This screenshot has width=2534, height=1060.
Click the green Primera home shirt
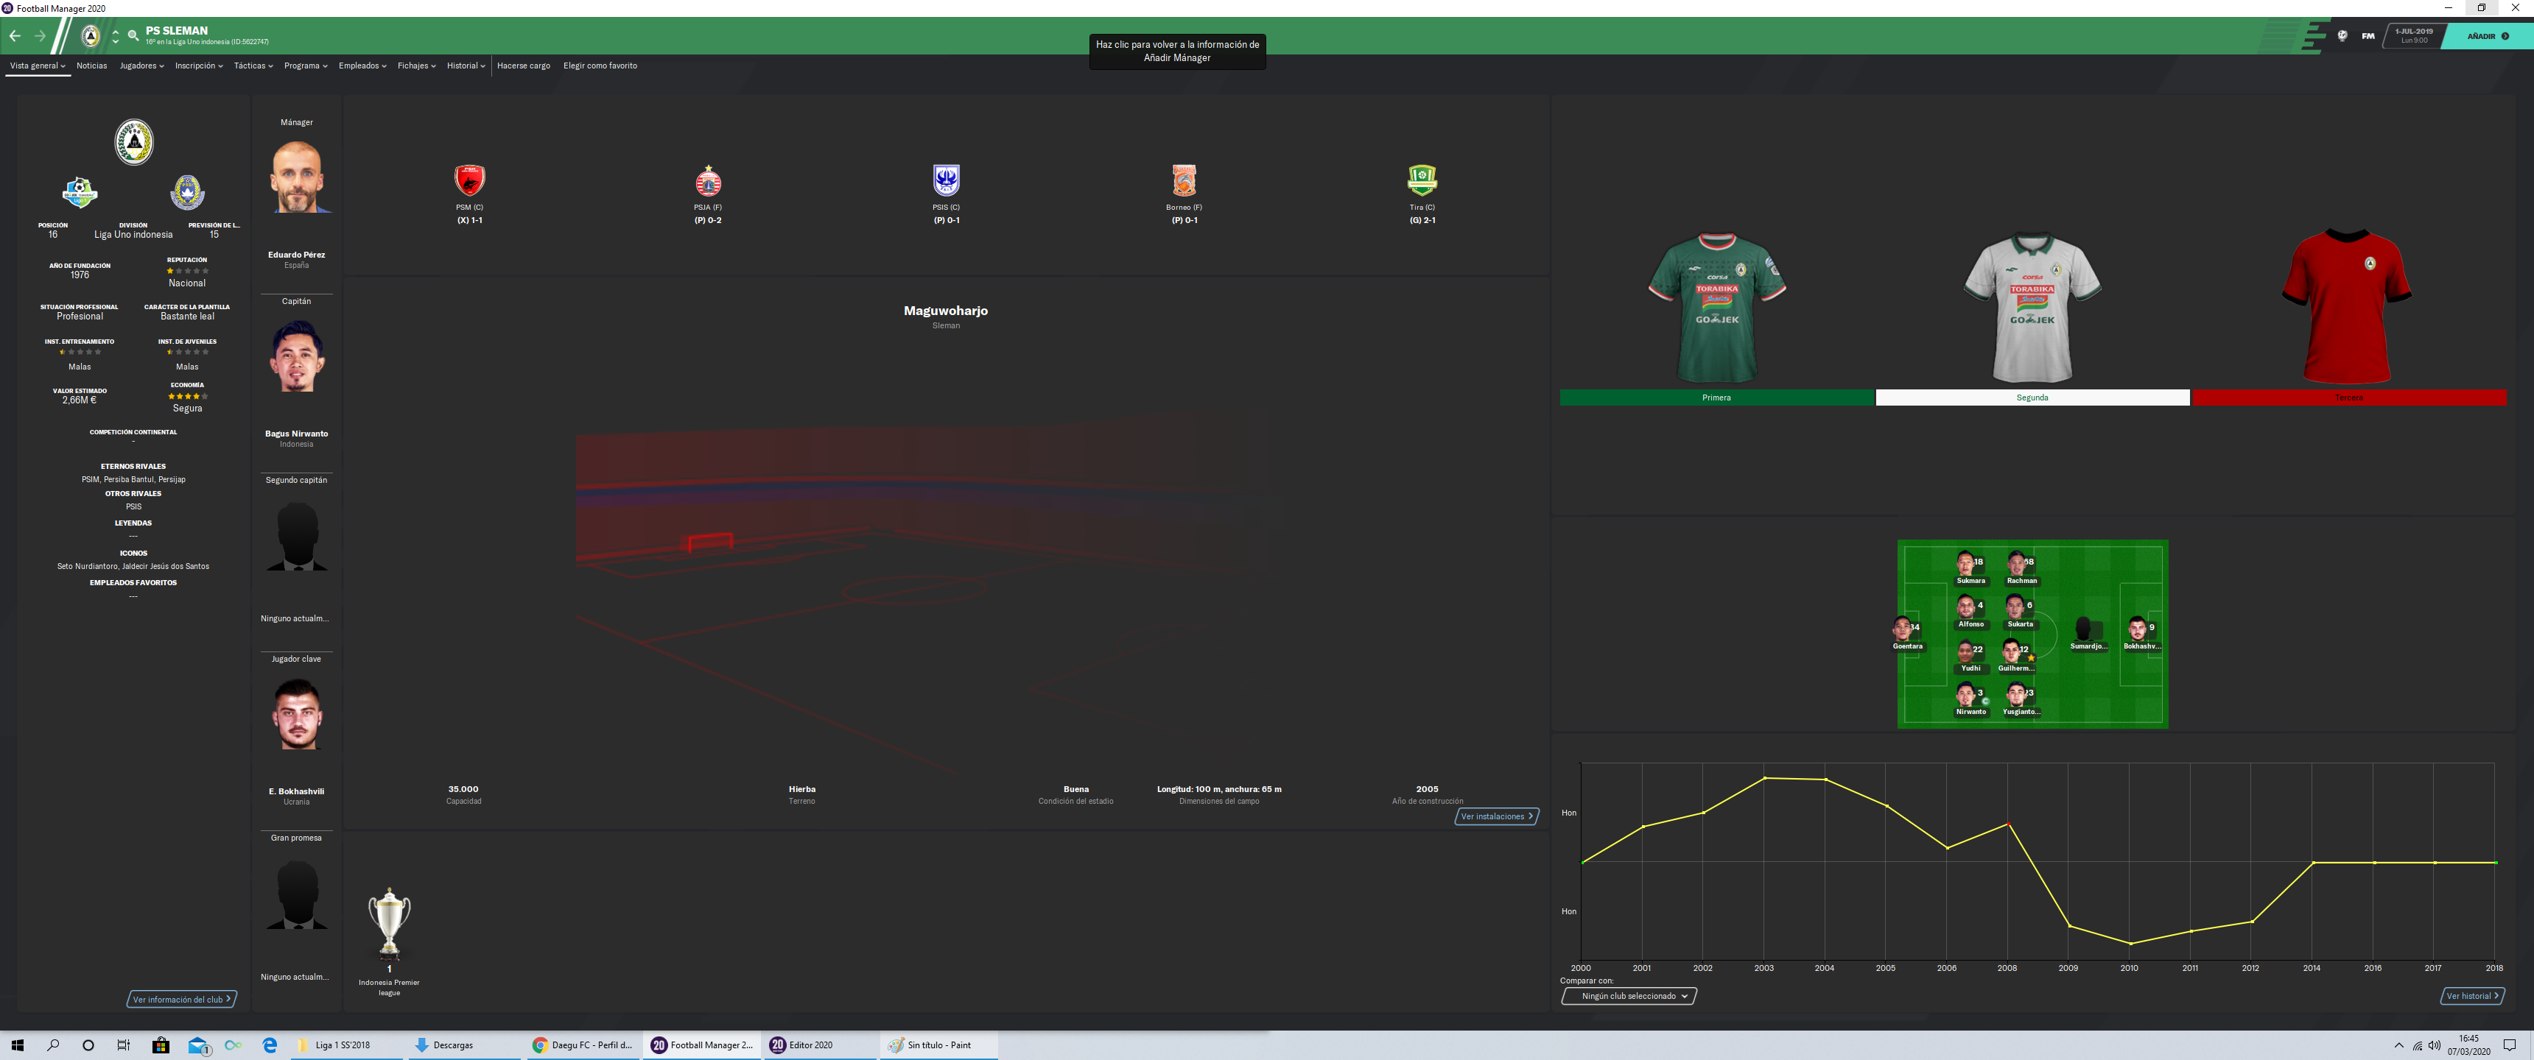click(x=1716, y=307)
